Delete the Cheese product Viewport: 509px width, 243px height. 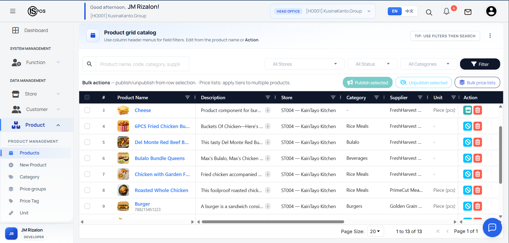tap(478, 110)
